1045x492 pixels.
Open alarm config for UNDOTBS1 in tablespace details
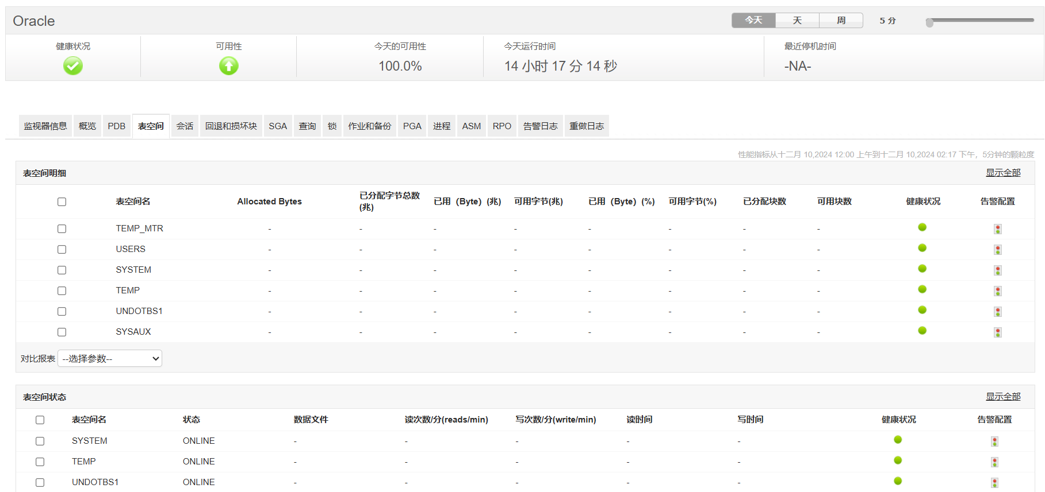(998, 312)
